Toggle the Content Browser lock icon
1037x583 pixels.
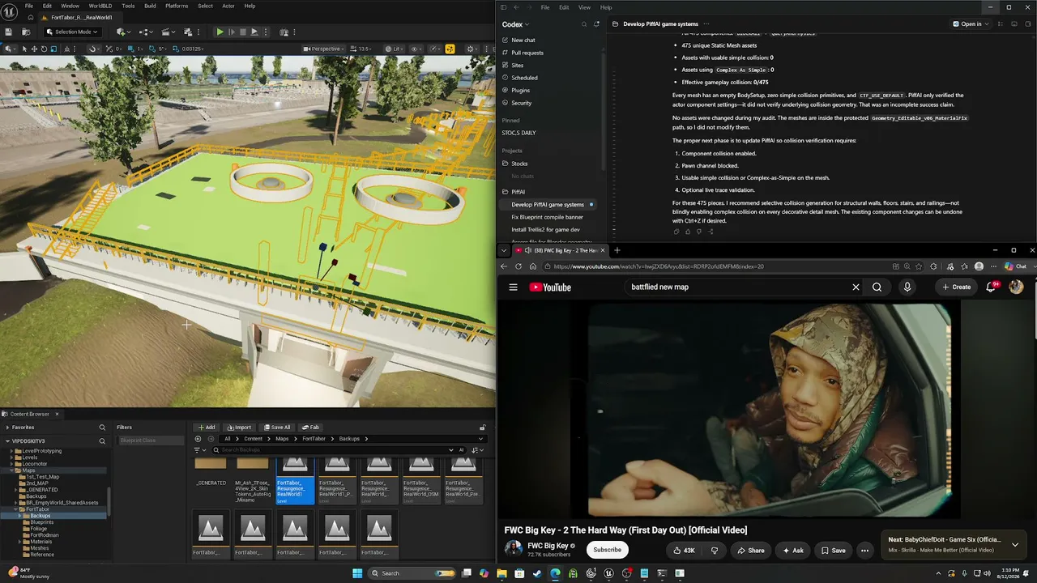click(x=482, y=428)
